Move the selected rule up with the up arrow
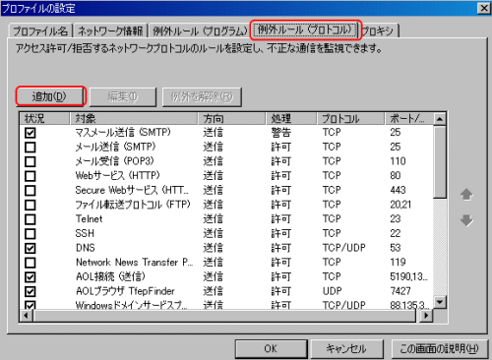The width and height of the screenshot is (492, 360). [x=466, y=195]
